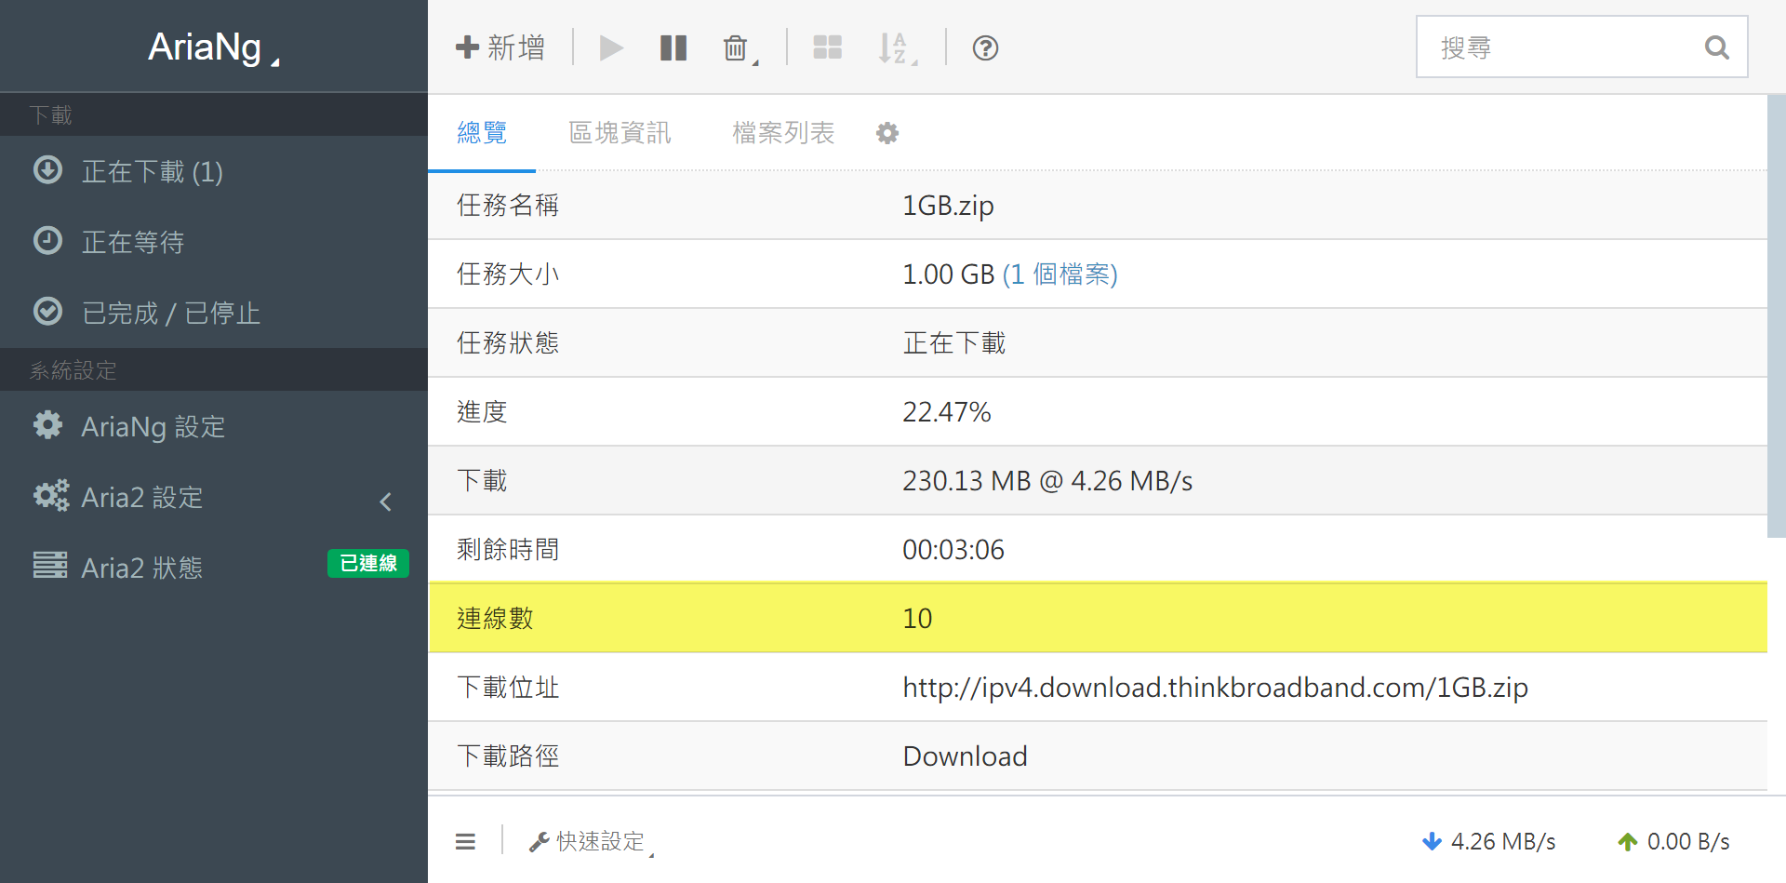This screenshot has width=1786, height=883.
Task: Expand the Aria2 設定 submenu chevron
Action: point(386,502)
